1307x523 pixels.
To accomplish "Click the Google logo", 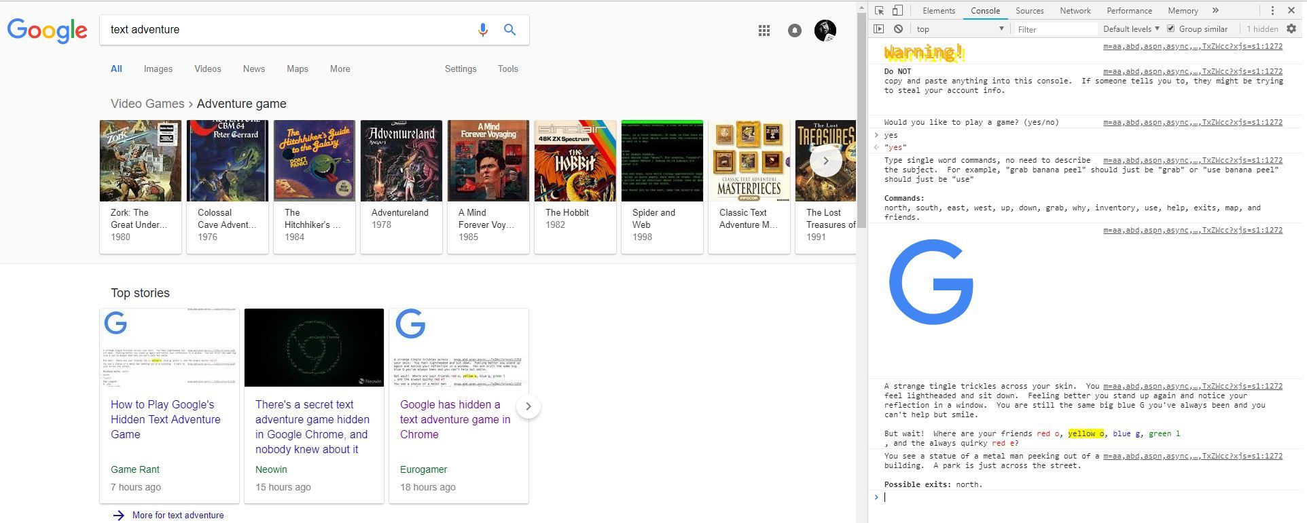I will [48, 31].
